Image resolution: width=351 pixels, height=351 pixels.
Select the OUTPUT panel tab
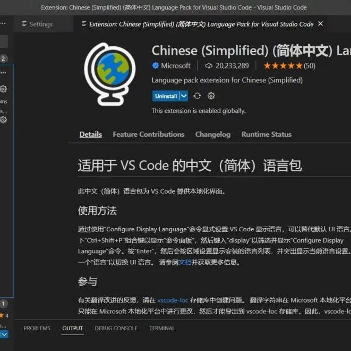[73, 328]
